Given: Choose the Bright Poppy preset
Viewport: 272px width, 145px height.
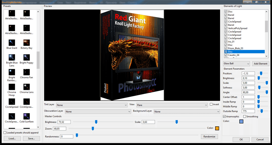Looking at the screenshot, I should point(27,57).
